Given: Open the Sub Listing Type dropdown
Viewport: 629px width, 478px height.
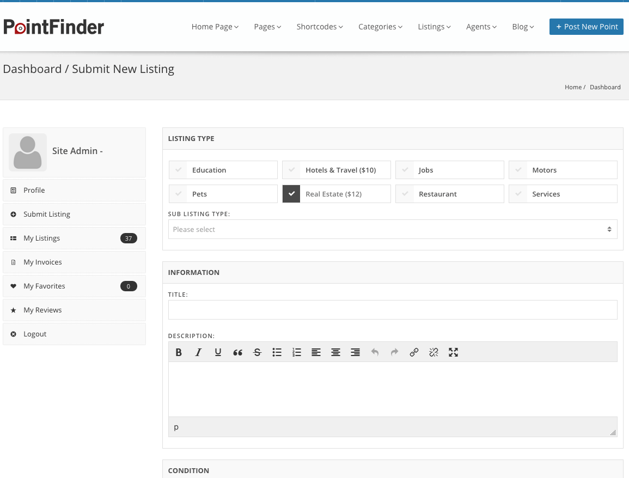Looking at the screenshot, I should pos(392,229).
